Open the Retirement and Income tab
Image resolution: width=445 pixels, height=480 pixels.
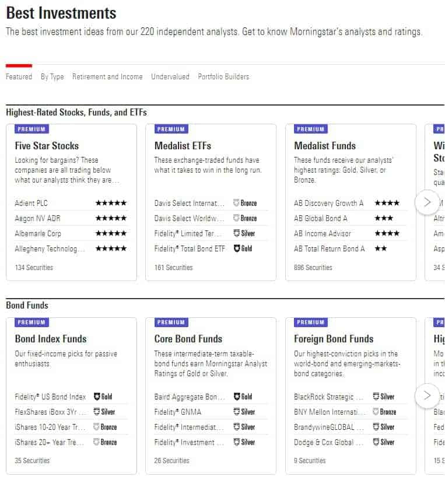pos(107,76)
